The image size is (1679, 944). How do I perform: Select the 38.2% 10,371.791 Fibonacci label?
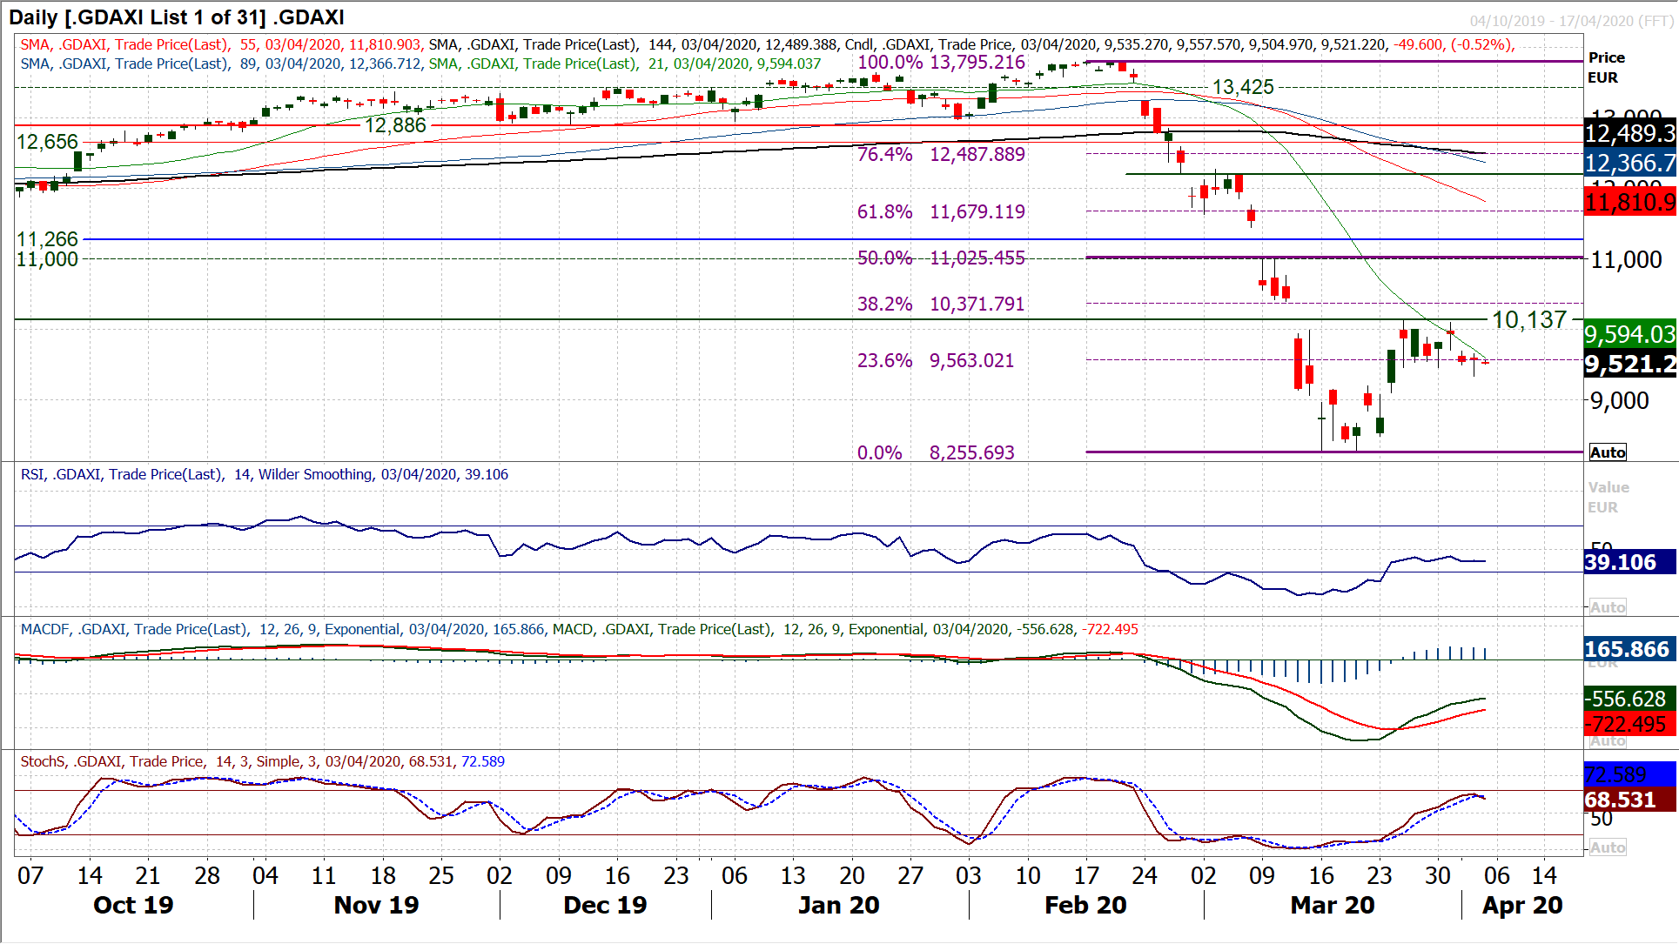[x=941, y=305]
